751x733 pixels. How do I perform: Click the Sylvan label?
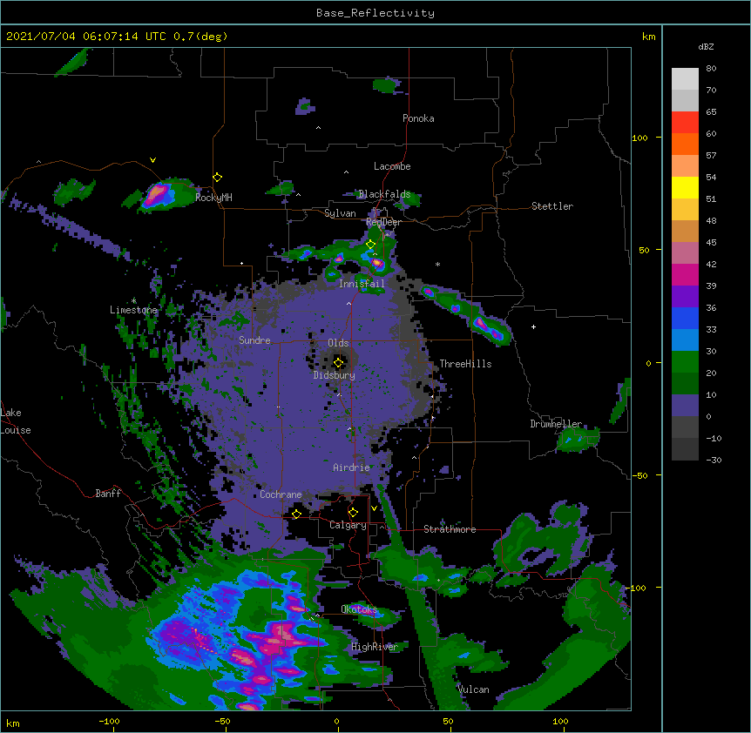pyautogui.click(x=340, y=213)
